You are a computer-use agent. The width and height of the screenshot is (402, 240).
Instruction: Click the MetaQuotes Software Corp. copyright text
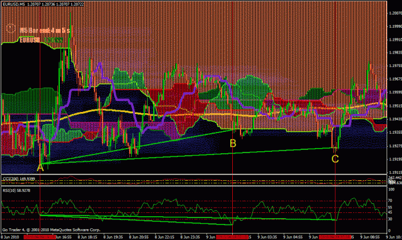pos(51,230)
